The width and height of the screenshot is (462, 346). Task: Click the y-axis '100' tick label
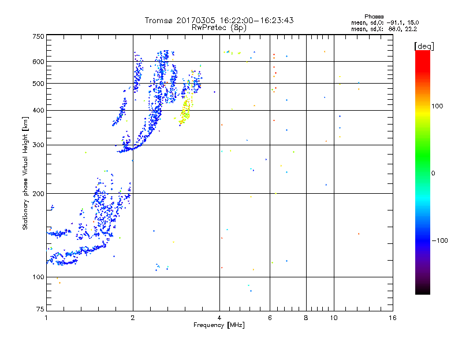tap(38, 277)
